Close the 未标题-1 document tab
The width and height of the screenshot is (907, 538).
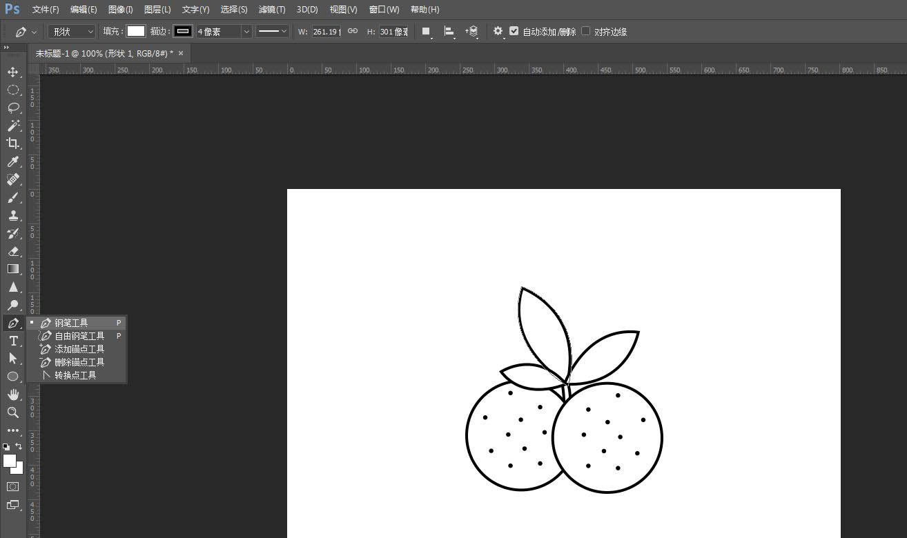[x=181, y=53]
